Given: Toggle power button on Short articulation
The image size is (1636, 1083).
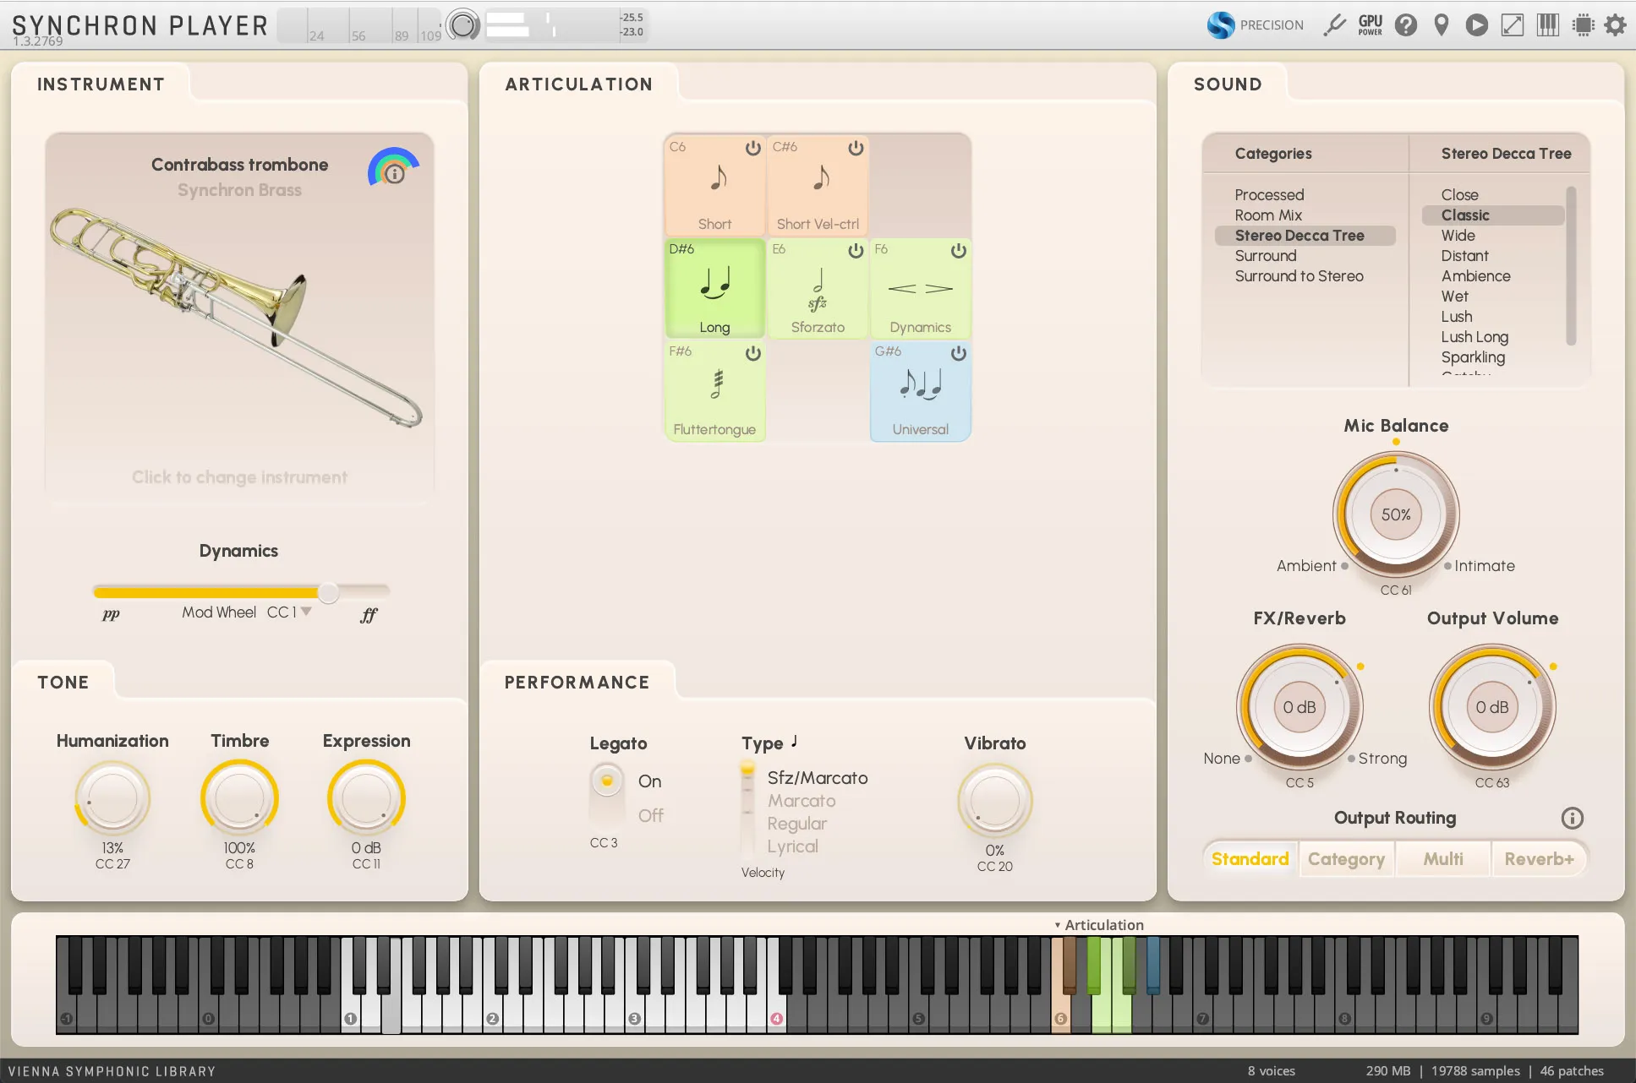Looking at the screenshot, I should coord(752,148).
